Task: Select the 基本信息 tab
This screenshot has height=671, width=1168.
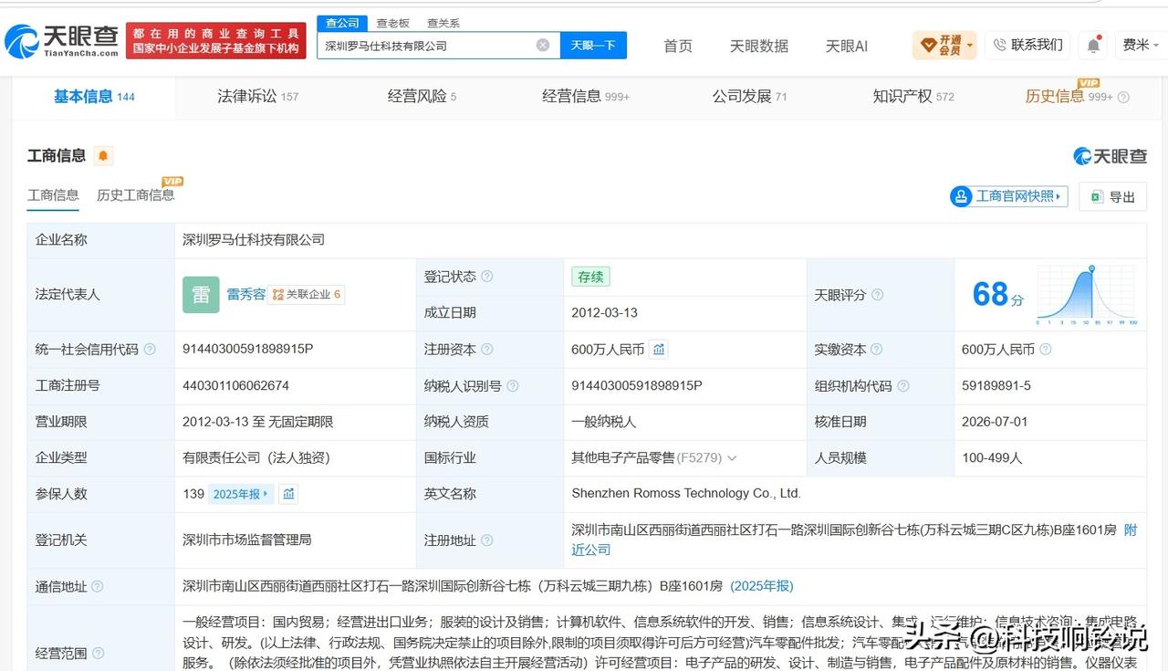Action: (94, 97)
